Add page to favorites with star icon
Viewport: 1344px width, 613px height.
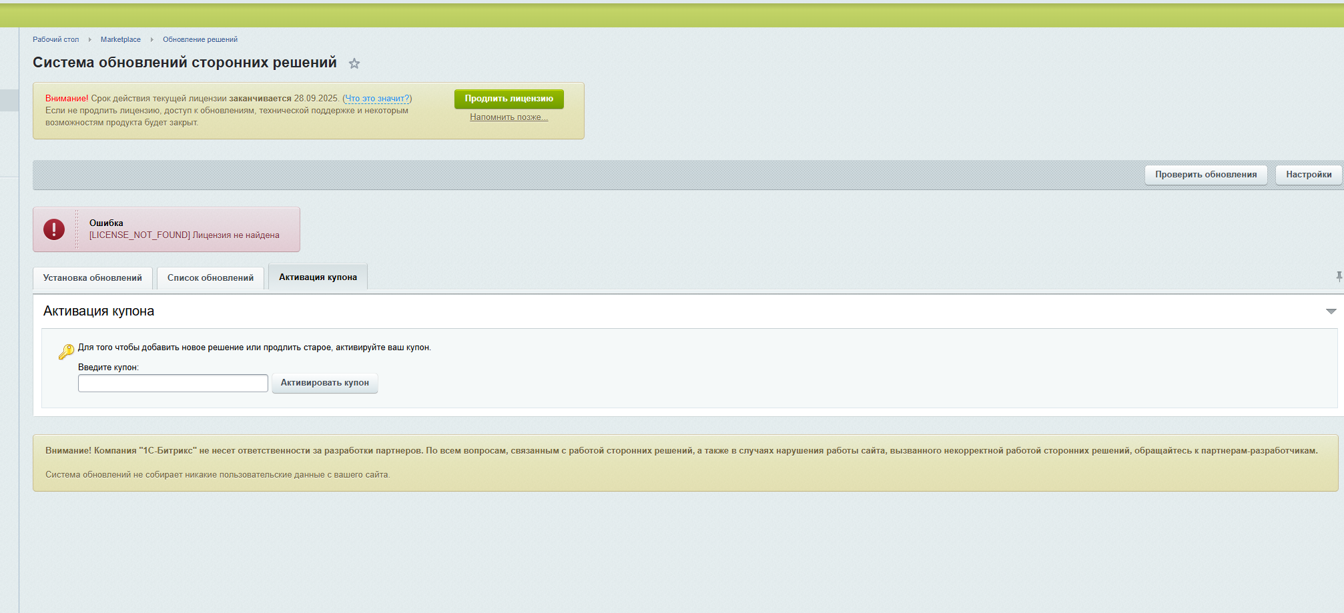354,63
